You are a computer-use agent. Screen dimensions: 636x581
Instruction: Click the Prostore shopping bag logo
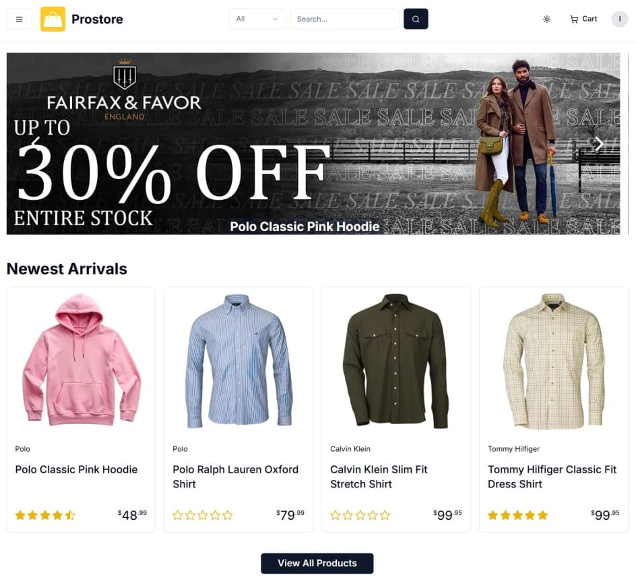coord(53,19)
